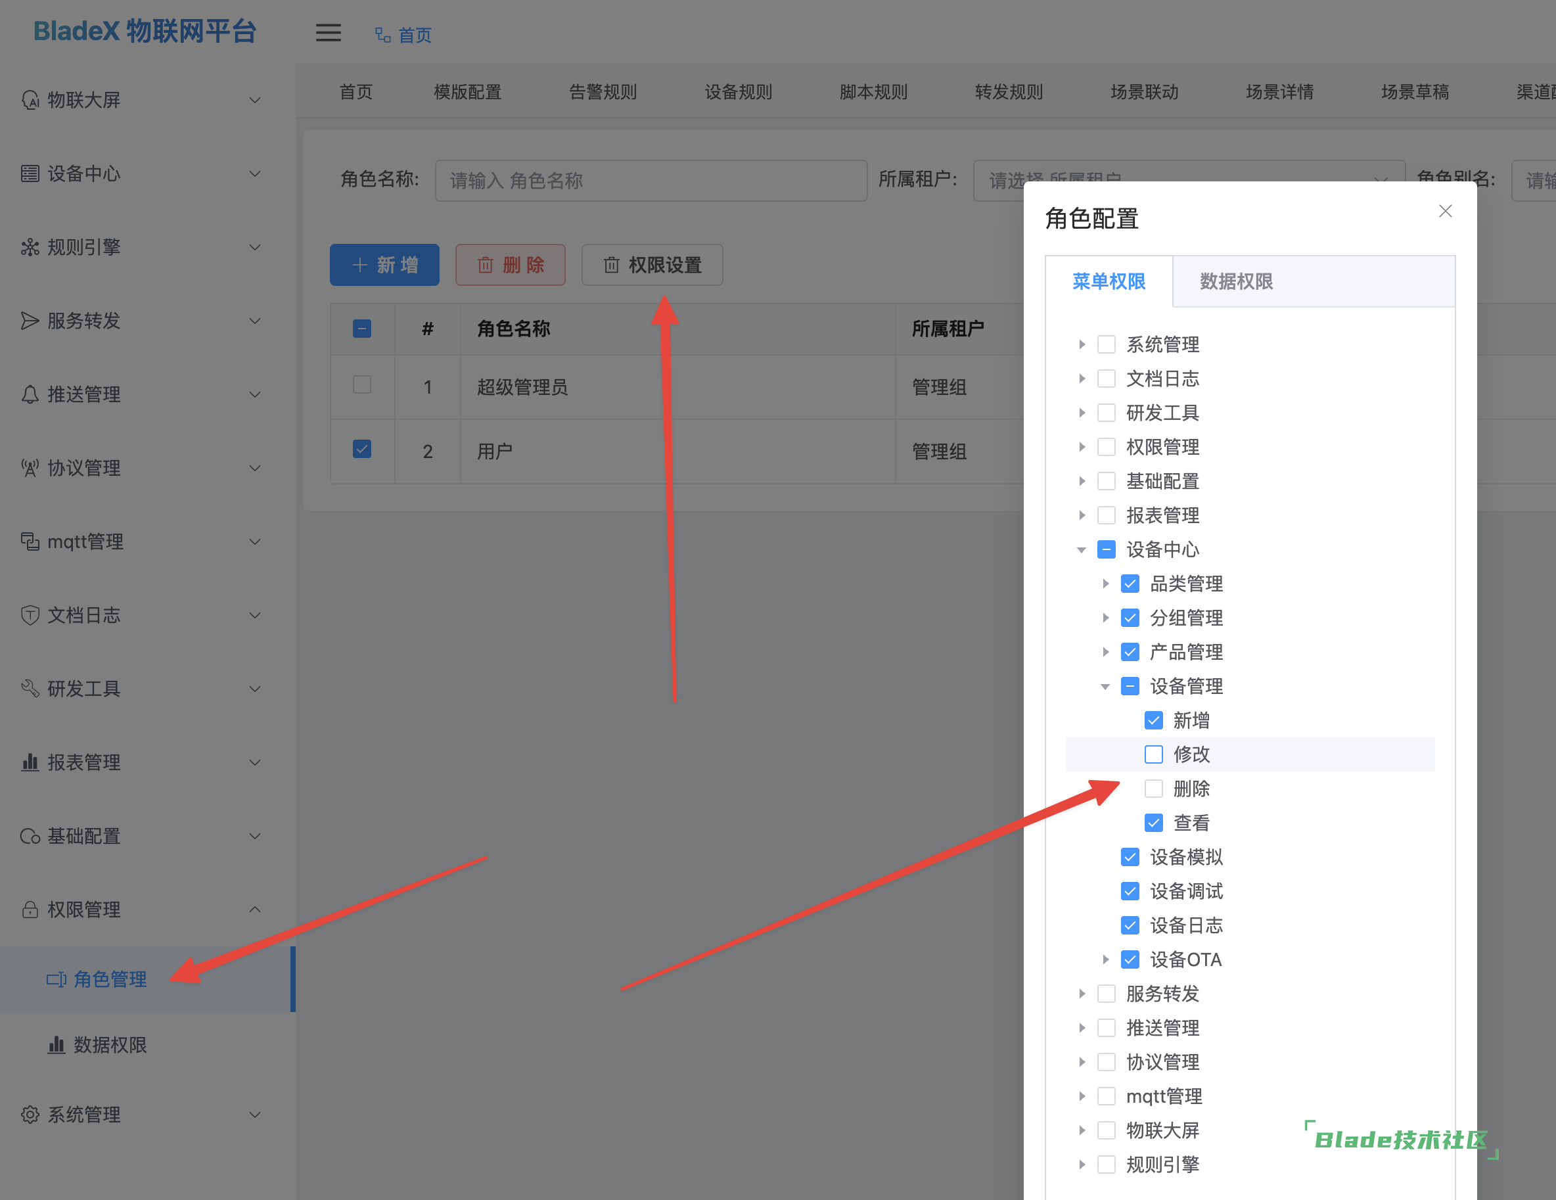Uncheck the 设备模拟 checkbox
The height and width of the screenshot is (1200, 1556).
pos(1130,856)
